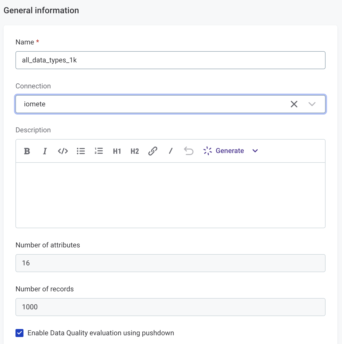Create a numbered list in the description
Screen dimensions: 342x344
point(99,151)
